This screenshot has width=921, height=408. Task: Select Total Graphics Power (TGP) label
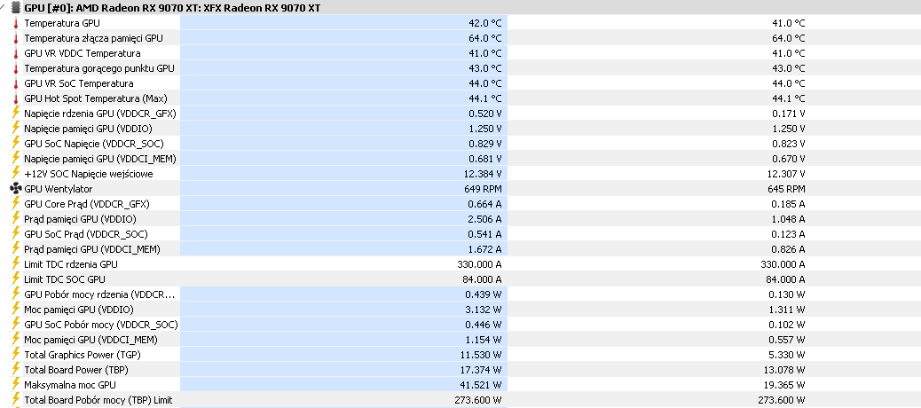[83, 355]
